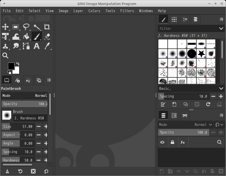The image size is (226, 176).
Task: Select the Move tool
Action: 5,27
